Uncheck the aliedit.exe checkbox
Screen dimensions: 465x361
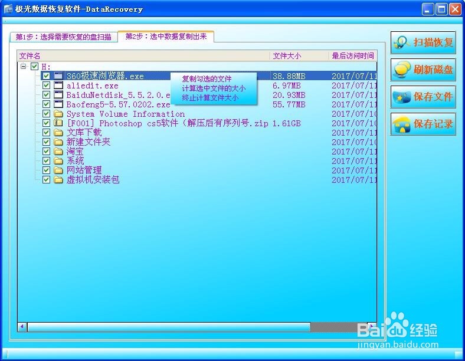click(x=46, y=86)
